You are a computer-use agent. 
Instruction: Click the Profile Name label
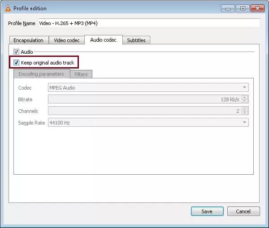coord(22,23)
